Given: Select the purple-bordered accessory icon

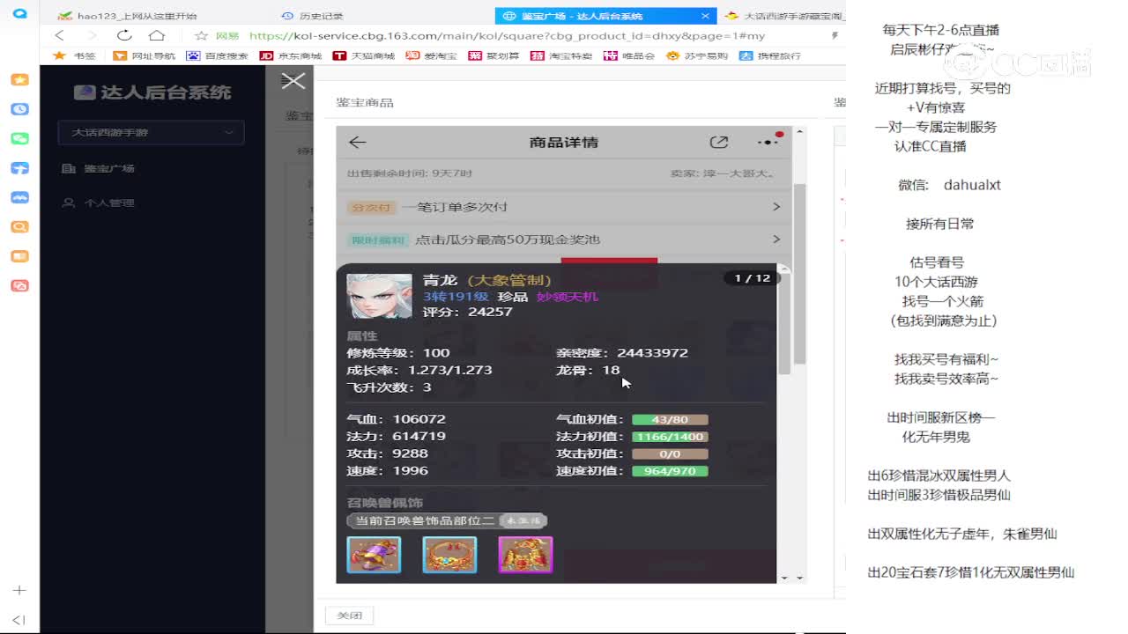Looking at the screenshot, I should click(x=525, y=555).
